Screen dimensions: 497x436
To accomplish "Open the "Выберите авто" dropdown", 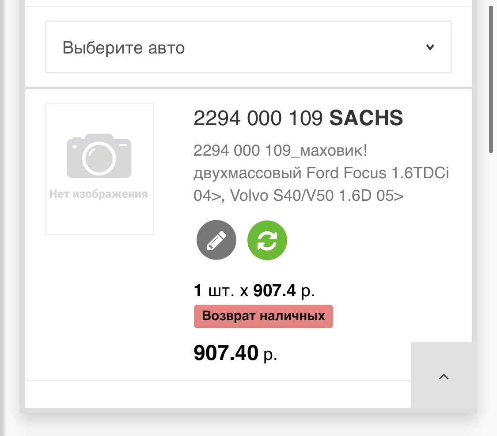I will [248, 47].
